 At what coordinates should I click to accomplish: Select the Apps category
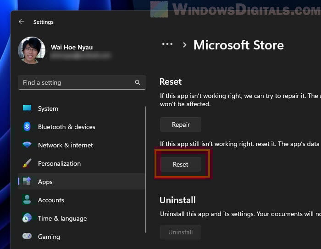tap(82, 181)
